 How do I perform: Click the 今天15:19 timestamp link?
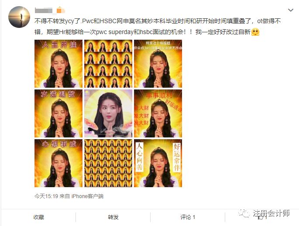[46, 196]
